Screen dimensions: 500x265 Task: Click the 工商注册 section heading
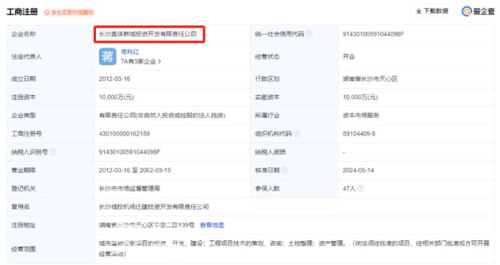[22, 12]
